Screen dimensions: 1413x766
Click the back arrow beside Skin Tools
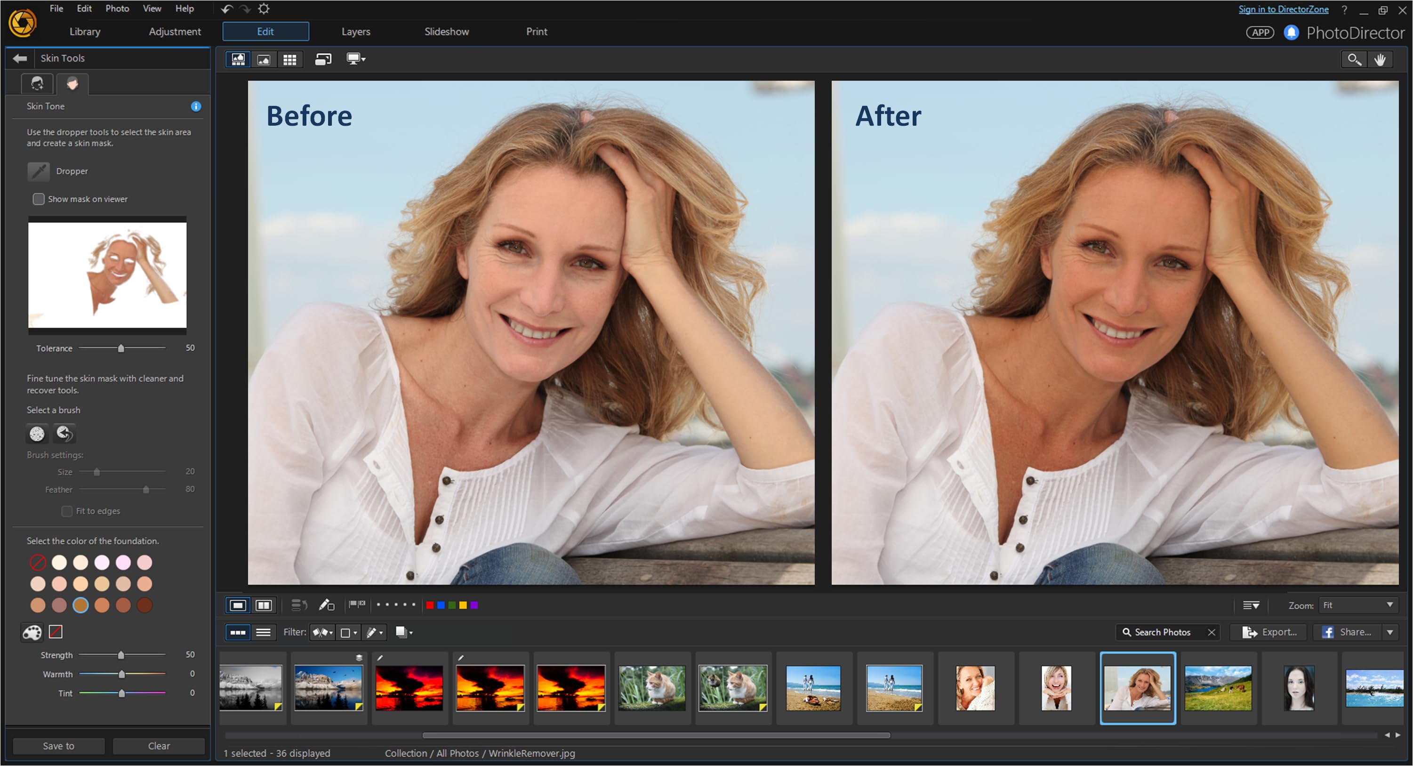coord(20,58)
